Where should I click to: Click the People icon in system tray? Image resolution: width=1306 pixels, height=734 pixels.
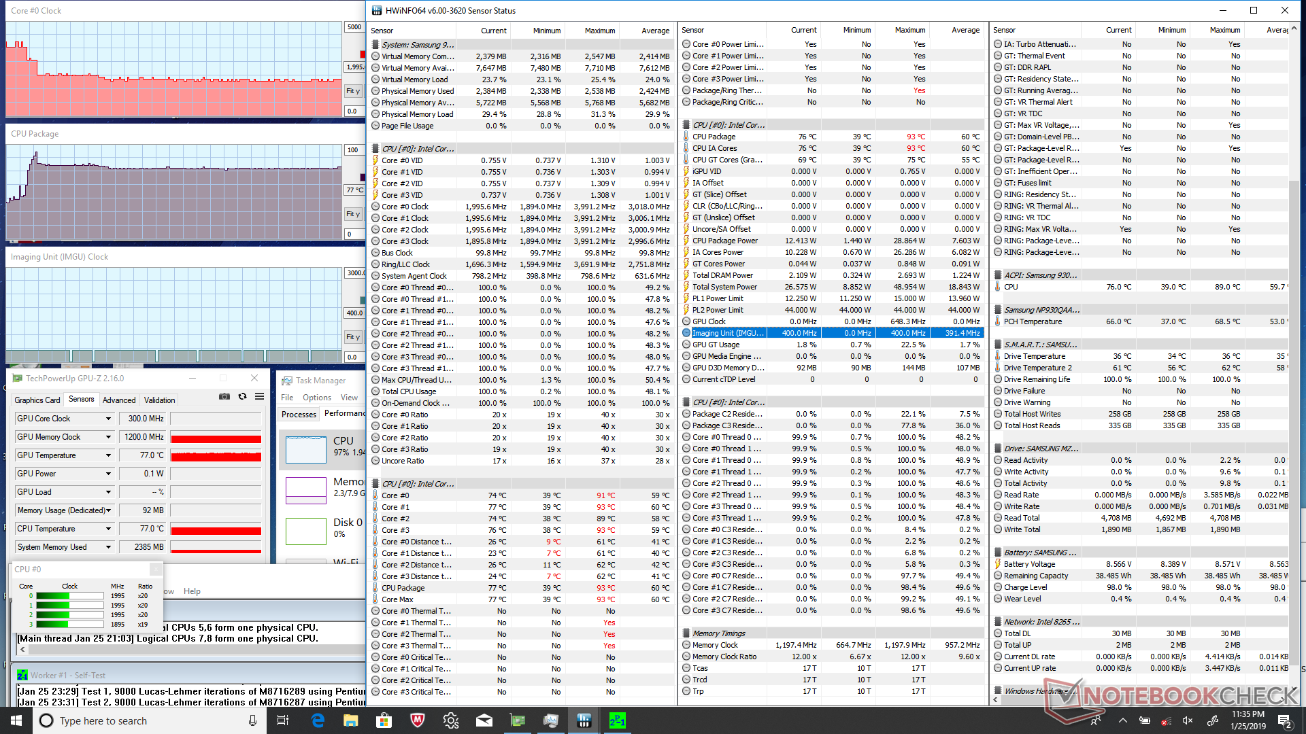pos(1096,720)
